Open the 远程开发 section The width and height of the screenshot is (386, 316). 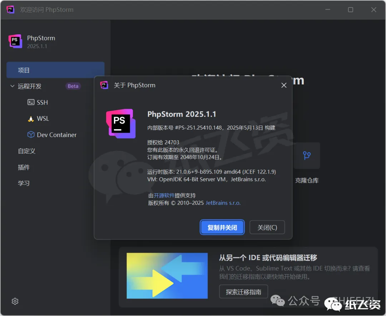click(x=30, y=86)
